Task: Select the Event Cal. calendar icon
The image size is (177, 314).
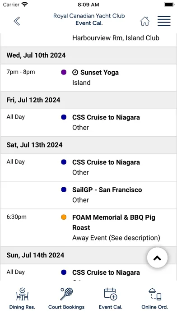Action: pos(111,294)
